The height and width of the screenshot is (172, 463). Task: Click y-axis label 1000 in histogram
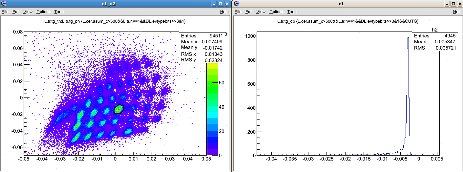[x=250, y=36]
